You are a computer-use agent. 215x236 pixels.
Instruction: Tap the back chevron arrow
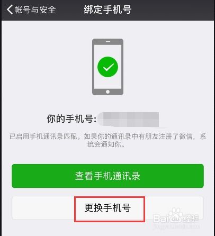tap(10, 10)
